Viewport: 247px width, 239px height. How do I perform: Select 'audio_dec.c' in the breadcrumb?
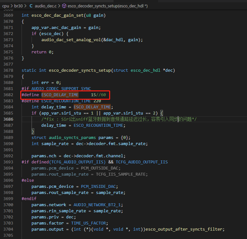click(45, 6)
